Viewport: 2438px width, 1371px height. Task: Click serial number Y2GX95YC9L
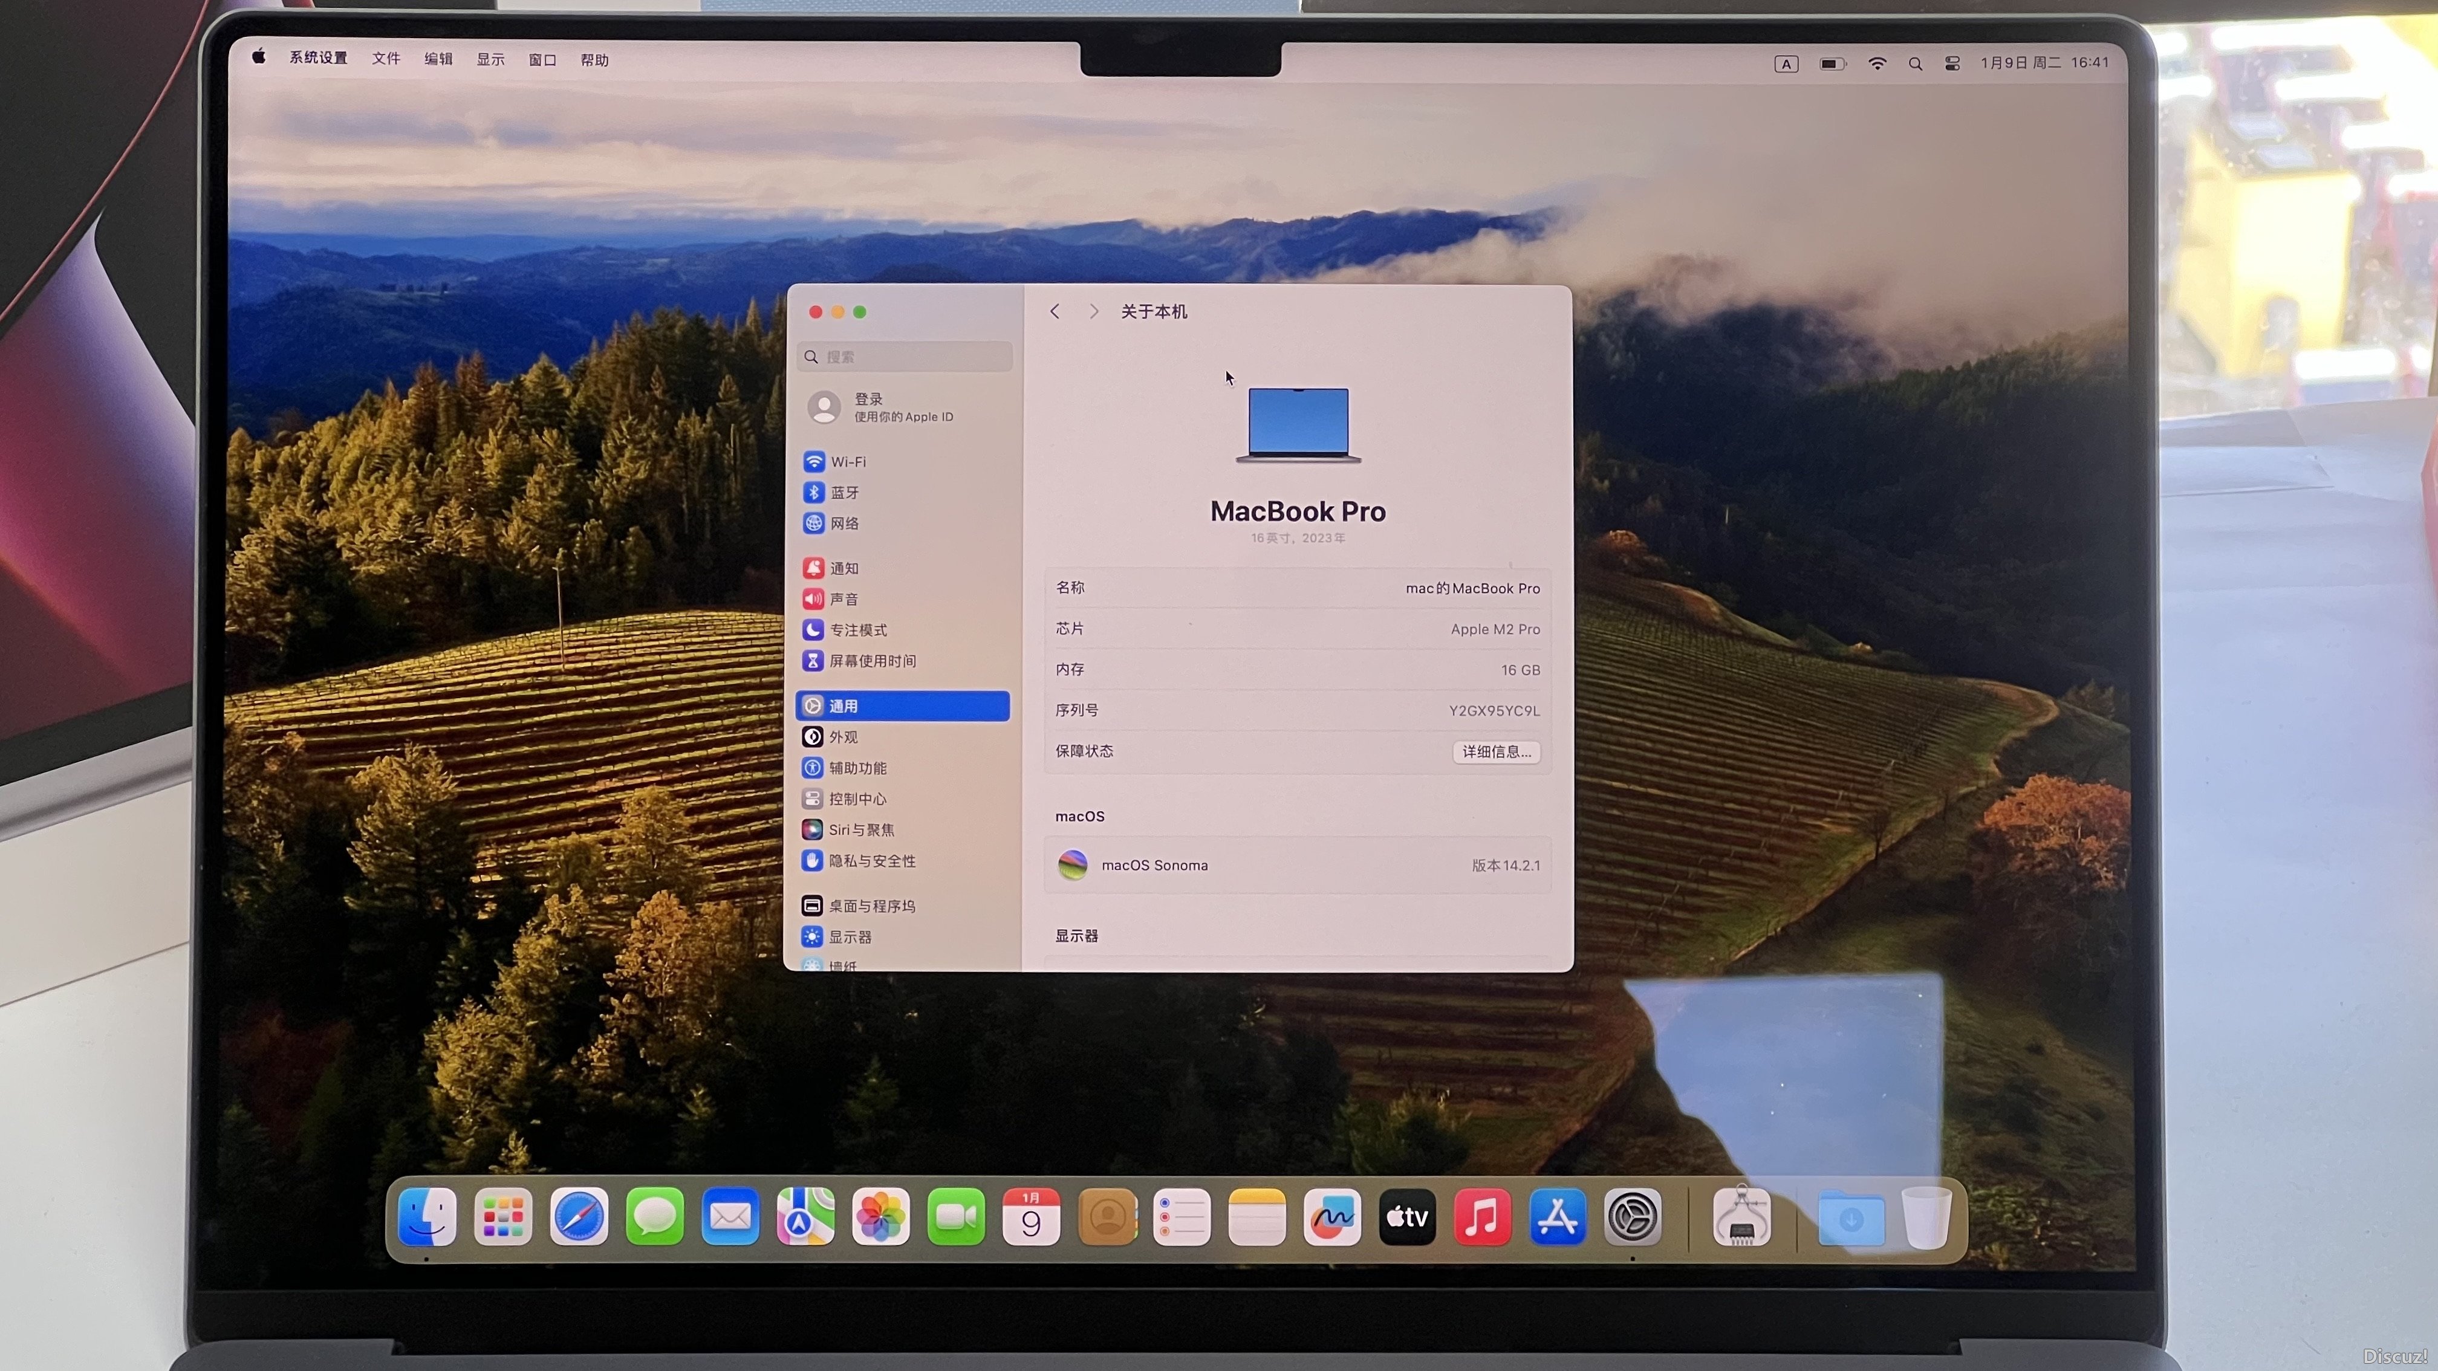pos(1494,711)
